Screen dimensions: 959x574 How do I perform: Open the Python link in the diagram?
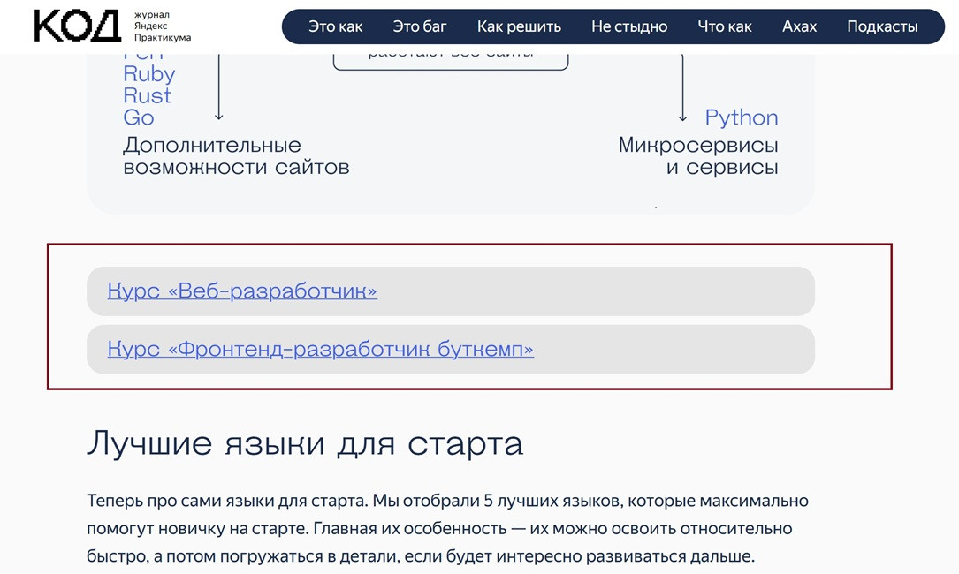coord(742,117)
